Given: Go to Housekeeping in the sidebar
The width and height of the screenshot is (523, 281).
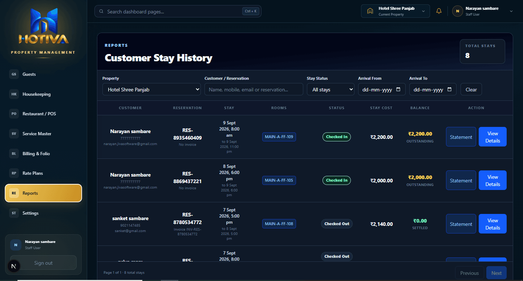Looking at the screenshot, I should pos(43,94).
